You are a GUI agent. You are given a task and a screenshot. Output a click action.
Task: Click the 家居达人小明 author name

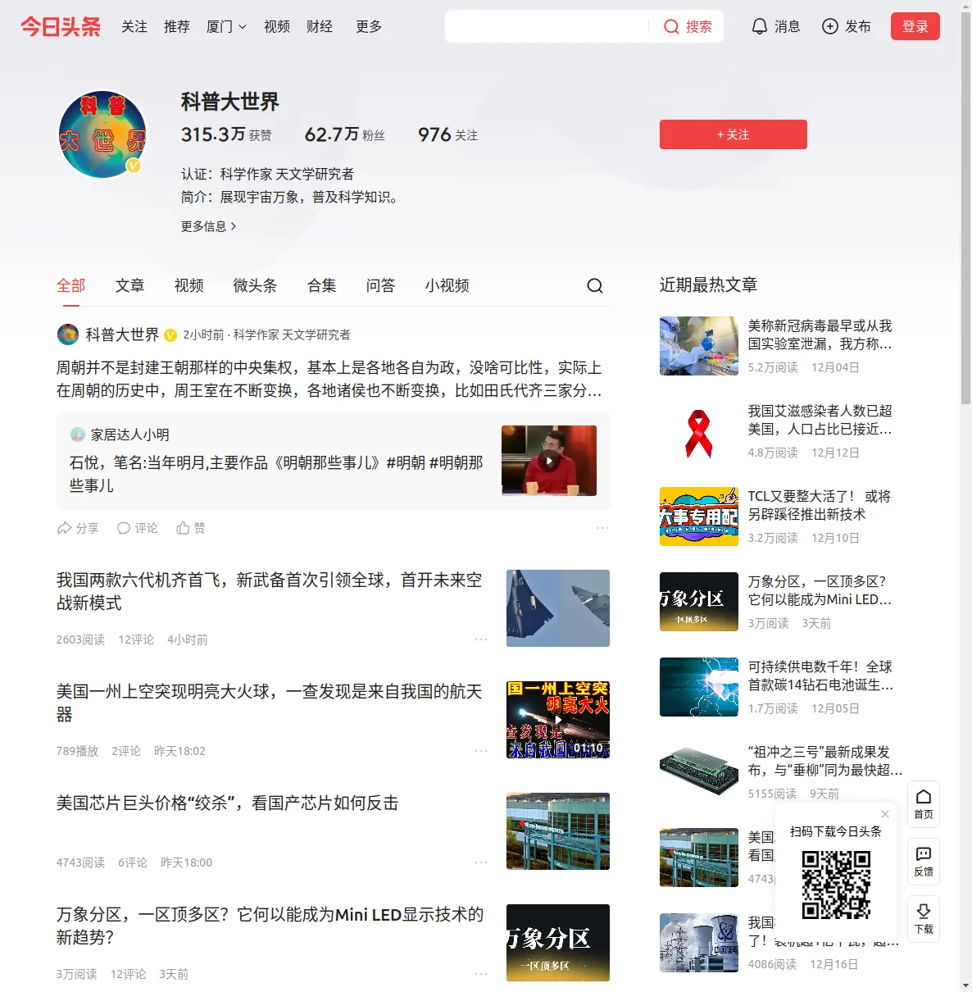(x=130, y=435)
